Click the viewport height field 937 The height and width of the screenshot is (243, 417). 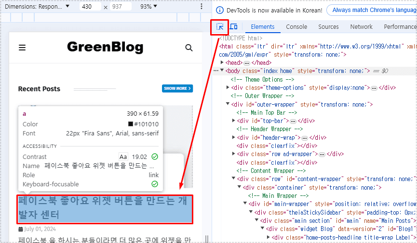click(121, 7)
